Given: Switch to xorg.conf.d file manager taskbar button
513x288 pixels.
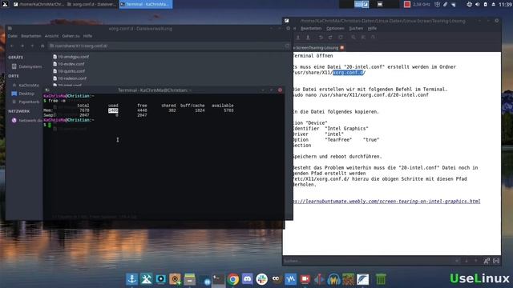Looking at the screenshot, I should 91,4.
